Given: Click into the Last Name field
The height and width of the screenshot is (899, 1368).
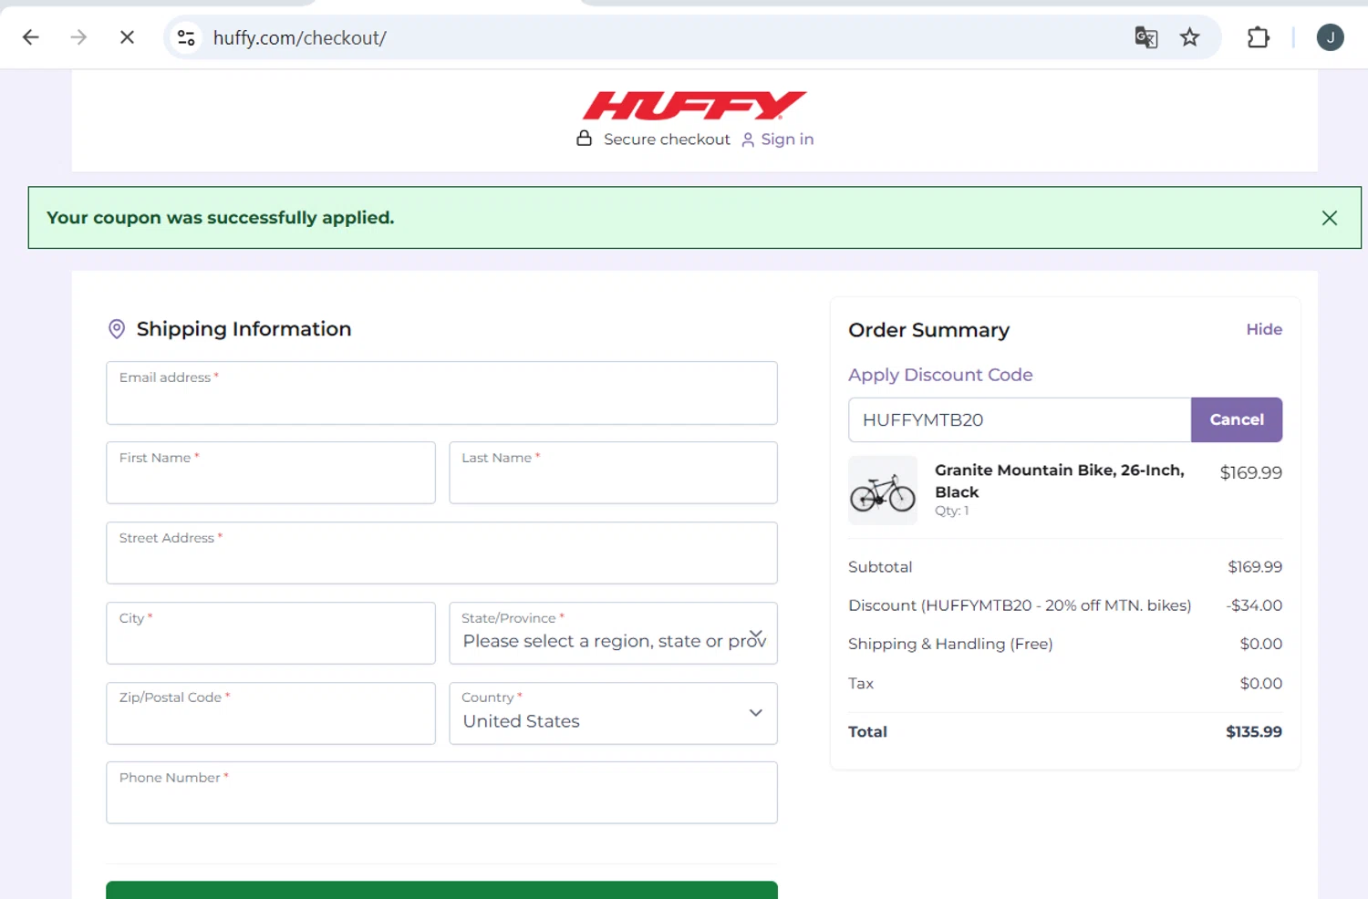Looking at the screenshot, I should point(613,472).
